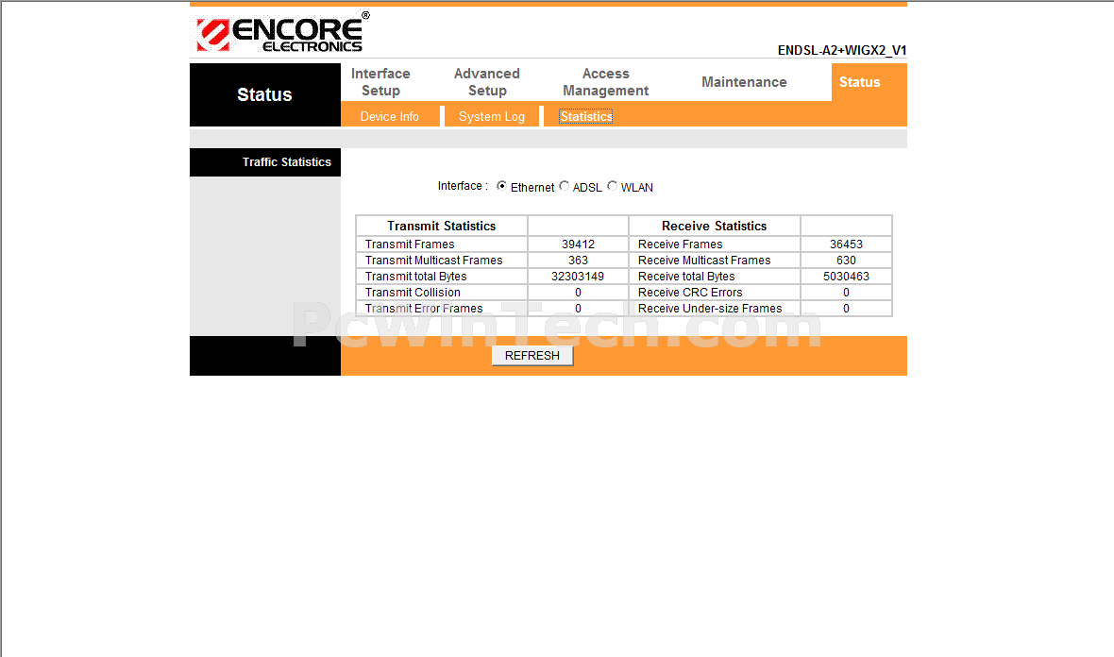
Task: Click the Transmit Multicast Frames label
Action: [x=433, y=261]
